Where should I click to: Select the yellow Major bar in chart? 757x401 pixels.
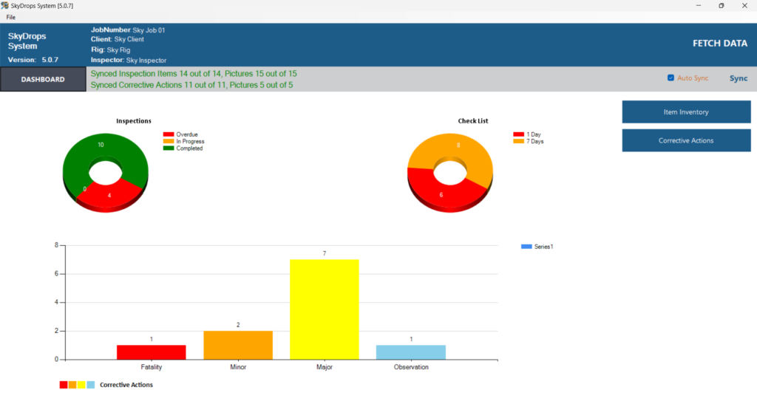324,310
